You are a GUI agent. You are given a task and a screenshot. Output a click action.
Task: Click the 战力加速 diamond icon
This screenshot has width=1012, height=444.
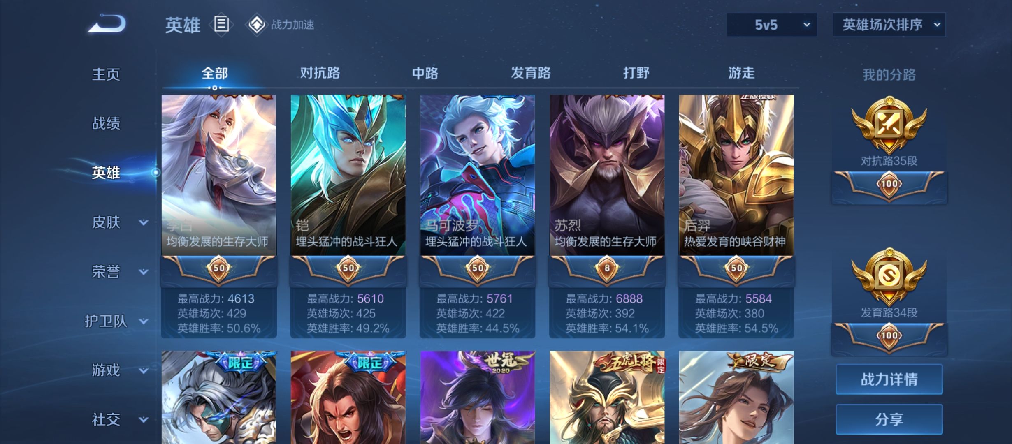[x=257, y=25]
